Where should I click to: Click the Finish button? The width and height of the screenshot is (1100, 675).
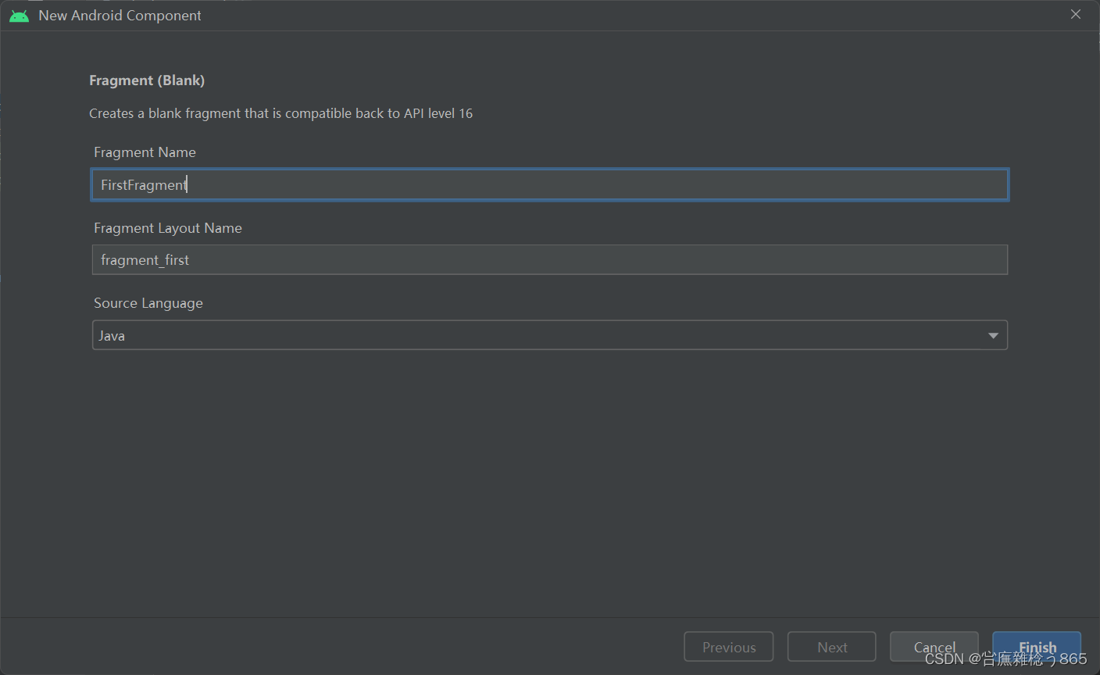1037,647
